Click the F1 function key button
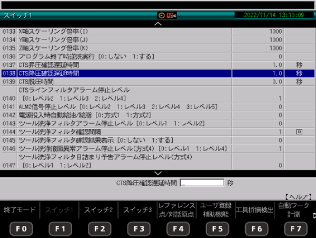 pyautogui.click(x=60, y=229)
